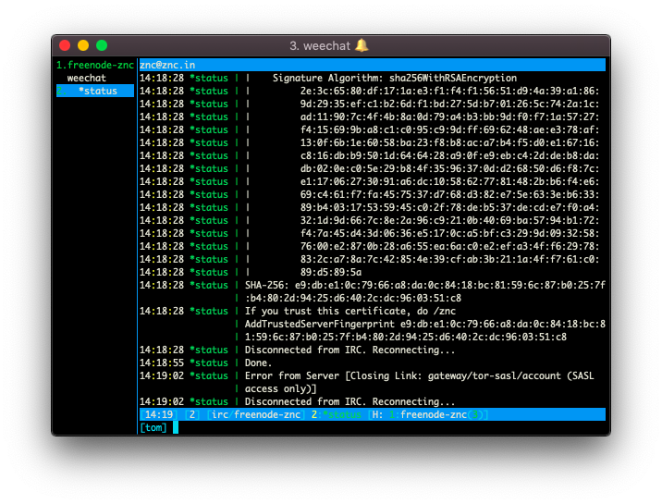
Task: Click hex line starting db:02:0e:c0
Action: (449, 168)
